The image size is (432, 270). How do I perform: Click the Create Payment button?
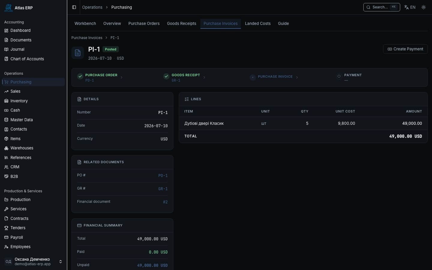click(405, 49)
